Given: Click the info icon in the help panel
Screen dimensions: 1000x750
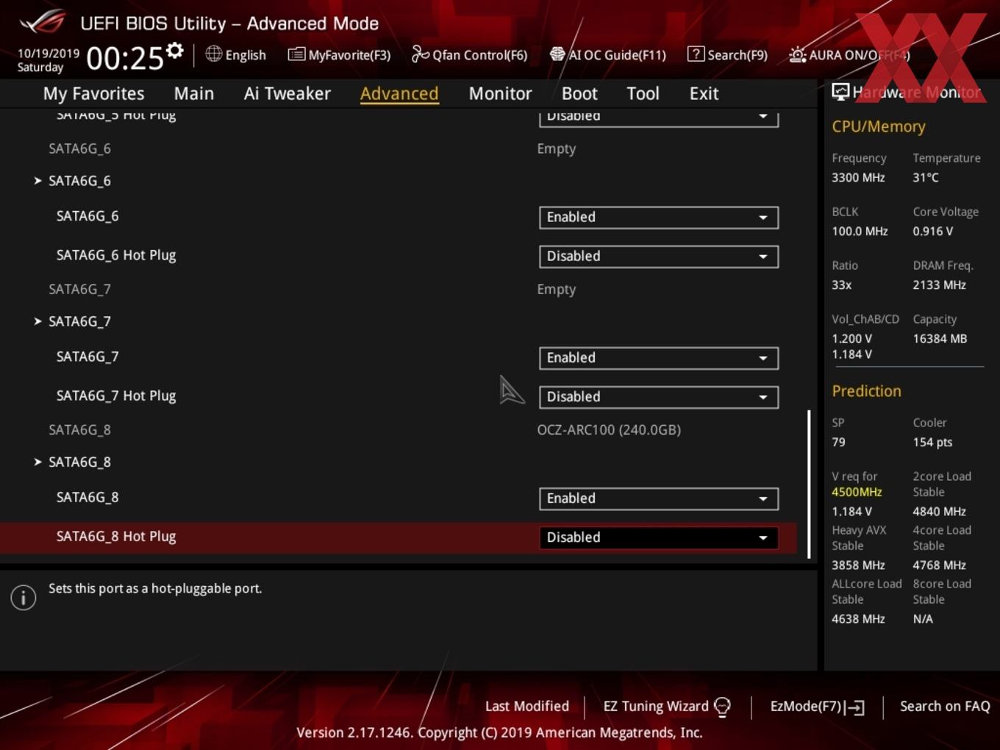Looking at the screenshot, I should pyautogui.click(x=24, y=598).
